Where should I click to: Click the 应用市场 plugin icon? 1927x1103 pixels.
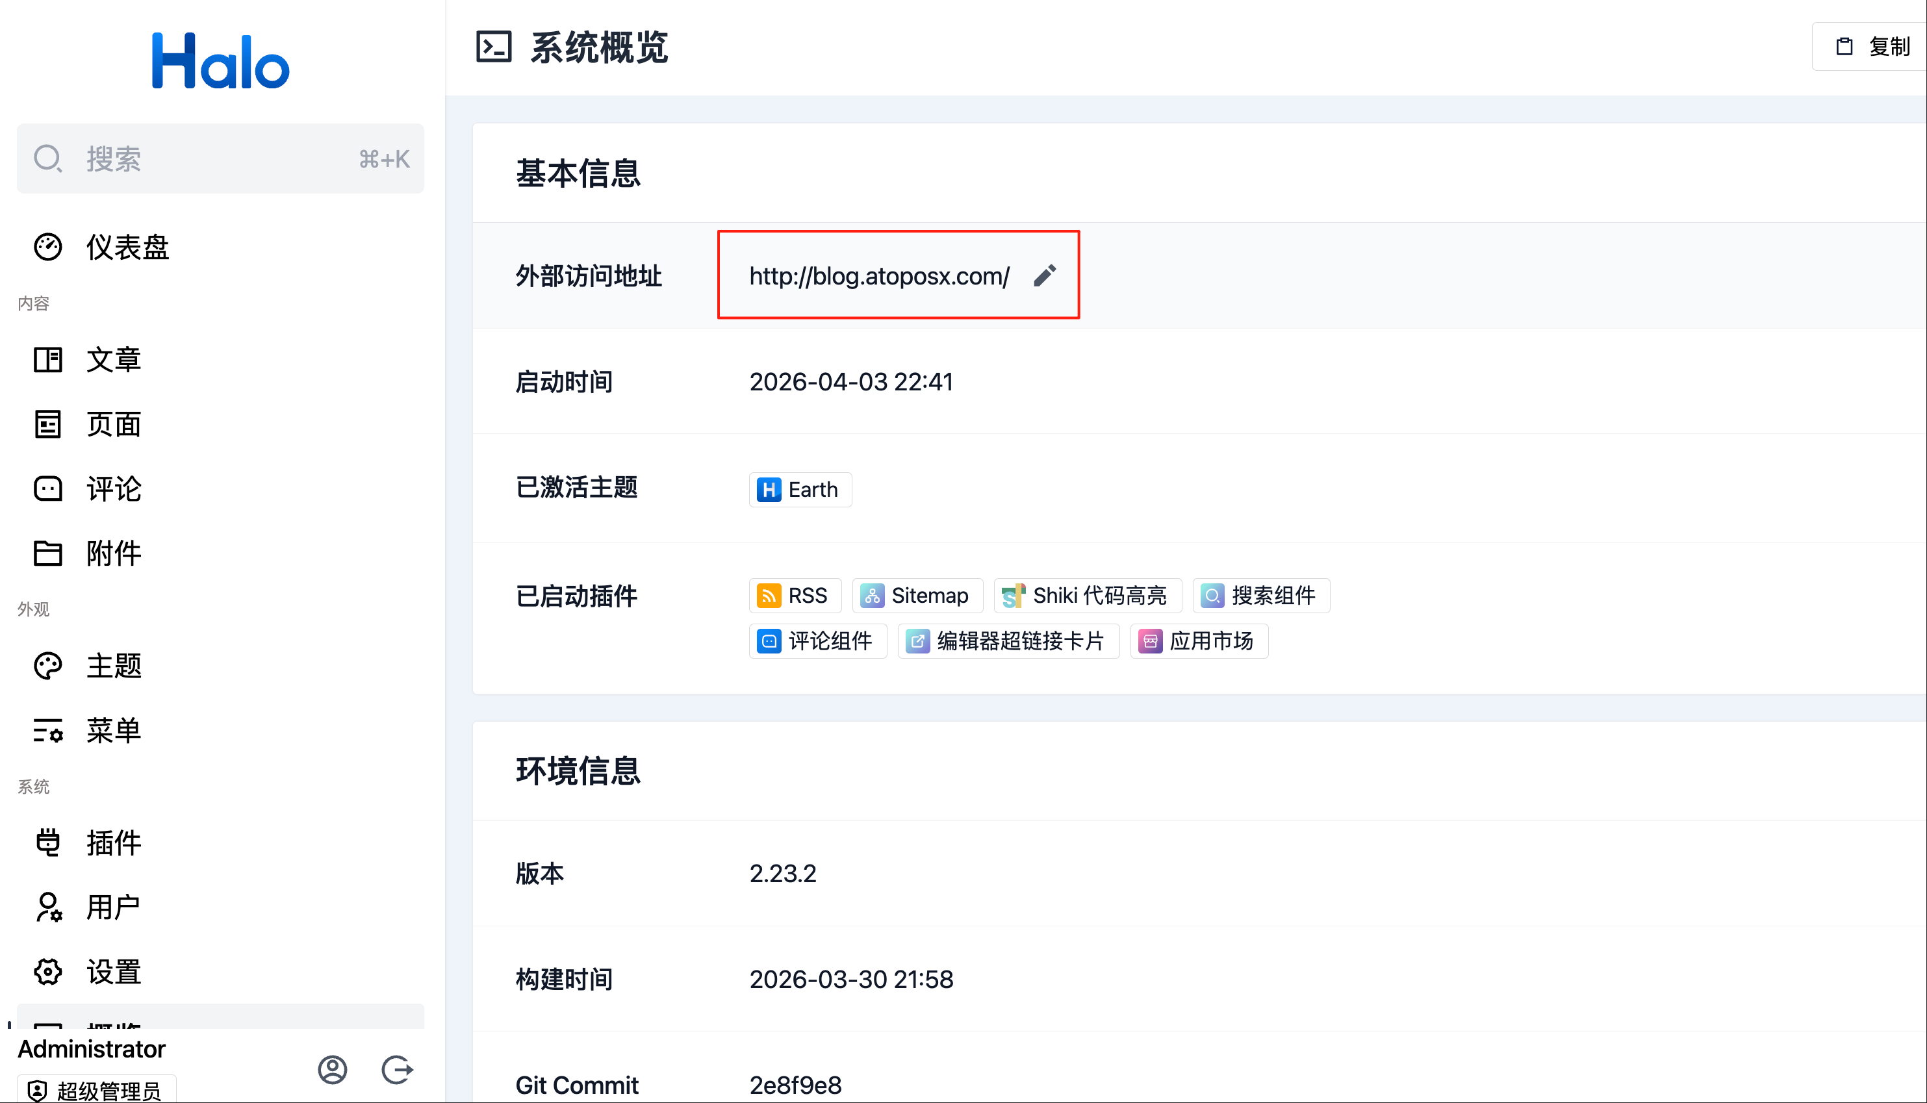pos(1150,642)
